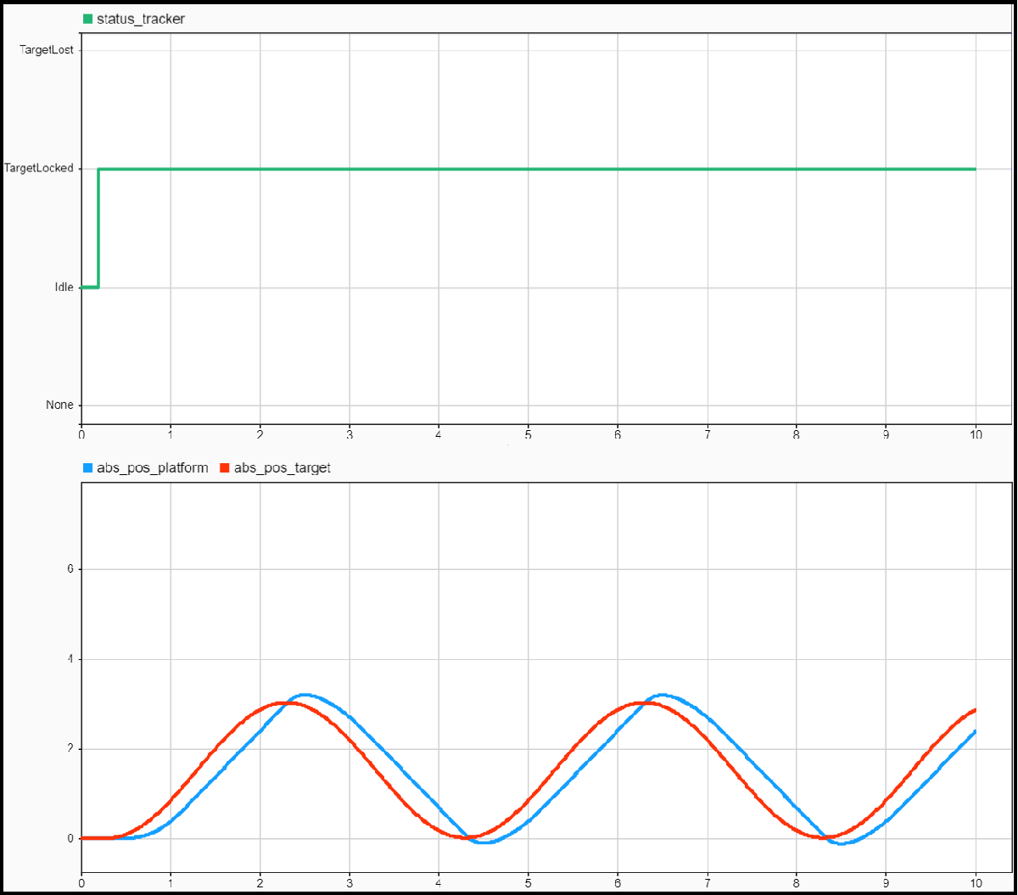Click the green TargetLocked trace line
The image size is (1018, 895).
tap(509, 168)
